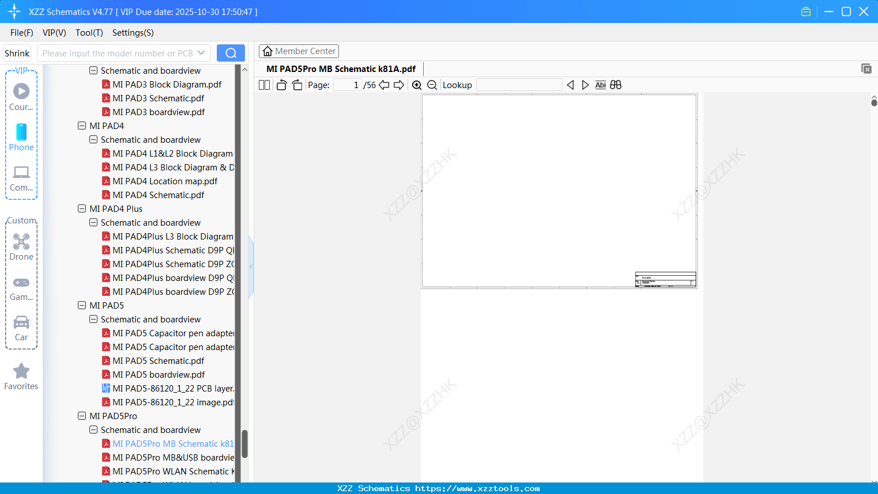
Task: Collapse Schematic and boardview under MI PAD5Pro
Action: (93, 430)
